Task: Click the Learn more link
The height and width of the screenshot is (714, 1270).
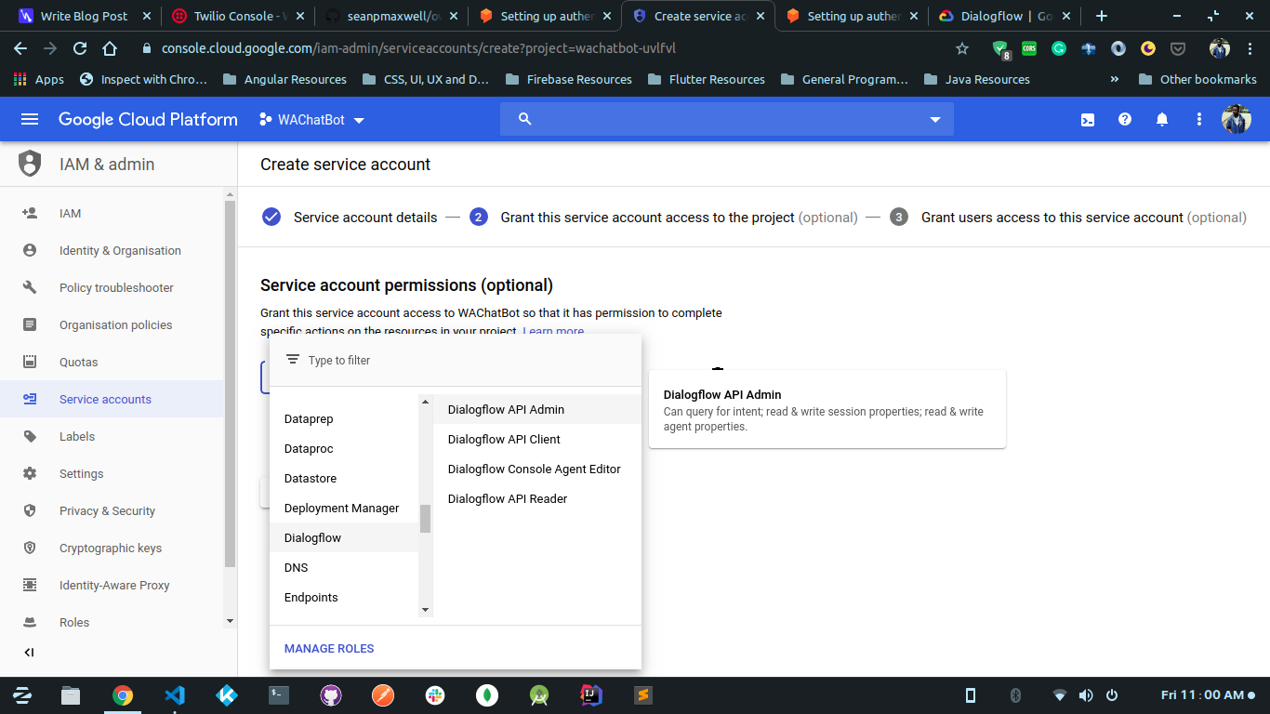Action: click(553, 331)
